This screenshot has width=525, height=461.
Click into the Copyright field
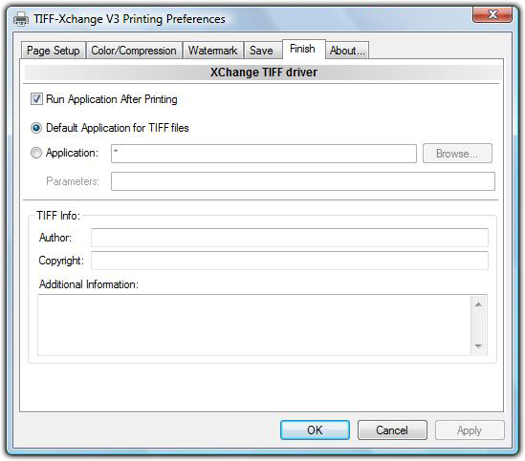[290, 261]
